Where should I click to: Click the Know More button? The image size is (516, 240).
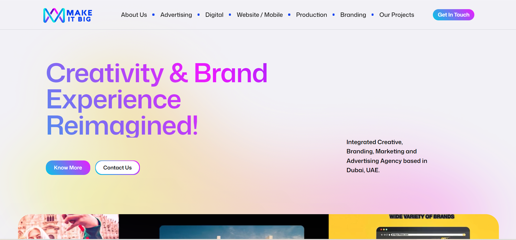pos(68,168)
